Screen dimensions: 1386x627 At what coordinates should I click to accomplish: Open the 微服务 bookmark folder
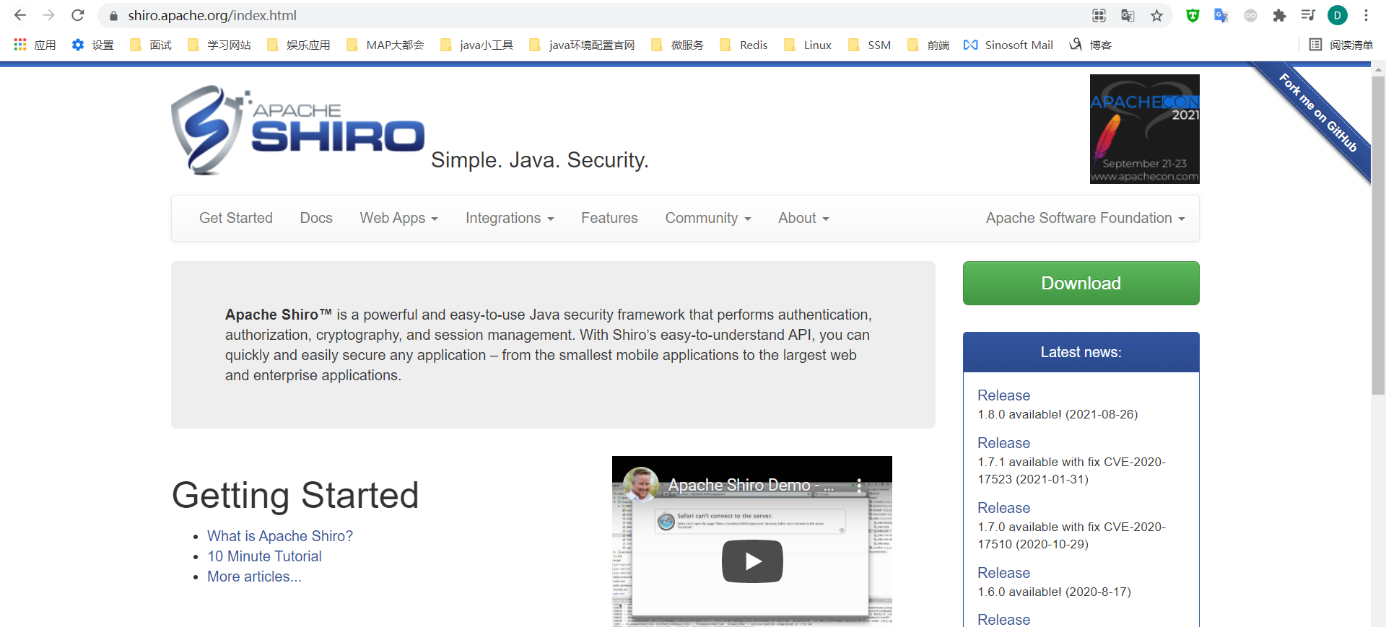pos(677,45)
